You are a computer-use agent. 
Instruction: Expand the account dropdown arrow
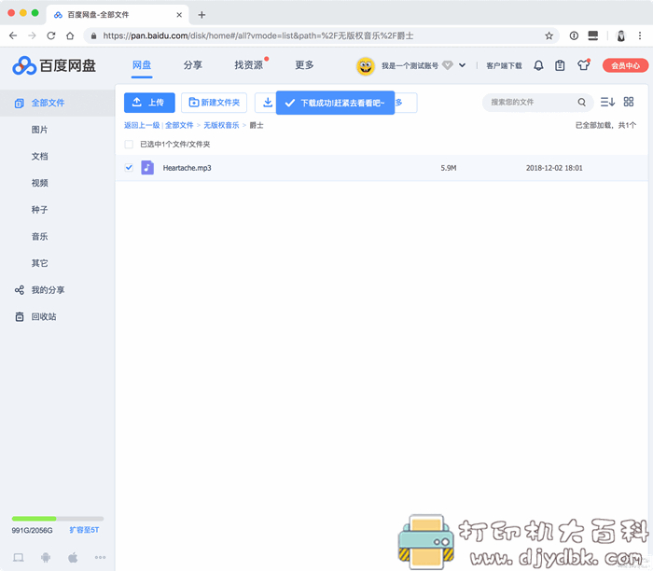click(x=463, y=65)
